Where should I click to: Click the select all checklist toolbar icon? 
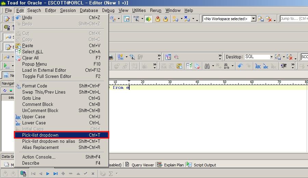(x=189, y=66)
